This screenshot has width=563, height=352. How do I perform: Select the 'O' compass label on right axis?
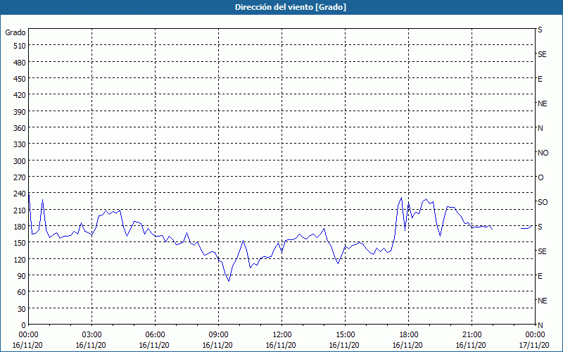540,177
